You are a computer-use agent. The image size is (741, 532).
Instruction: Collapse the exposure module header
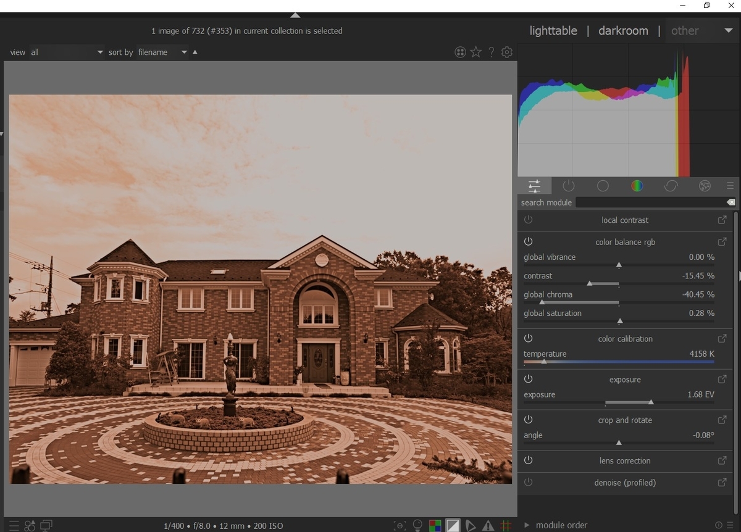click(625, 380)
